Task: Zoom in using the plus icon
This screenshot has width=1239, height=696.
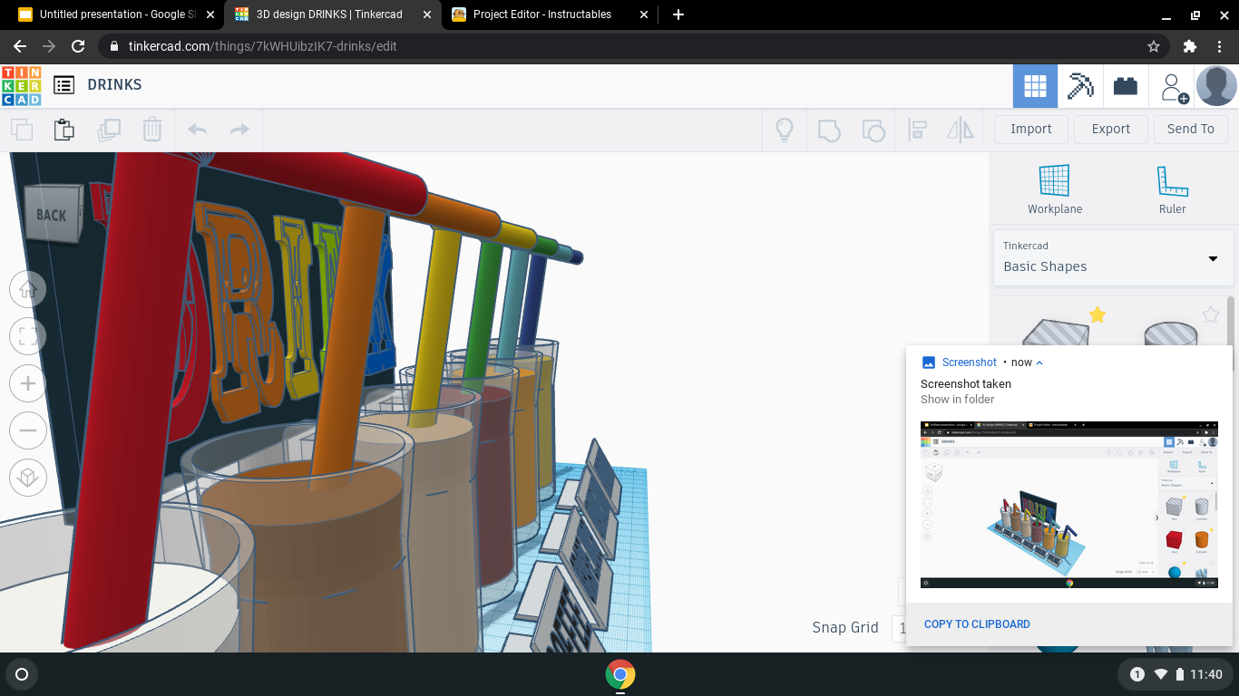Action: click(27, 383)
